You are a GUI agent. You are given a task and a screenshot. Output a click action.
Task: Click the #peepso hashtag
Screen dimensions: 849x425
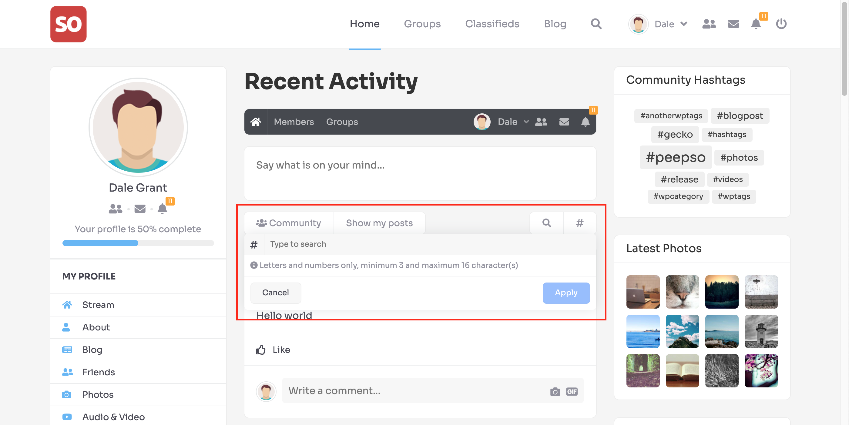[x=676, y=157]
